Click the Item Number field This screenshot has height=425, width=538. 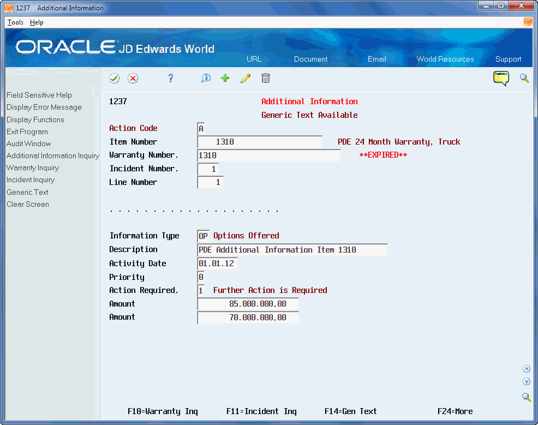pos(259,142)
